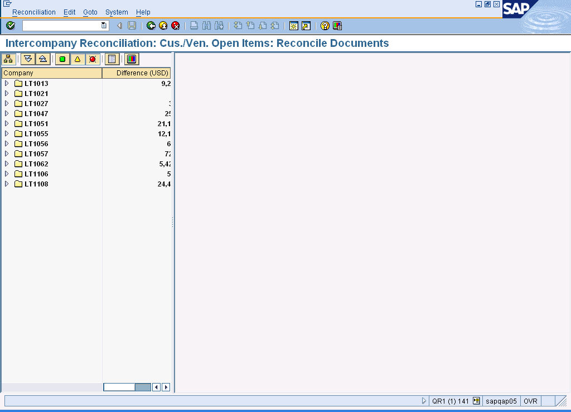Click the horizontal scrollbar right arrow
This screenshot has height=412, width=571.
click(166, 387)
